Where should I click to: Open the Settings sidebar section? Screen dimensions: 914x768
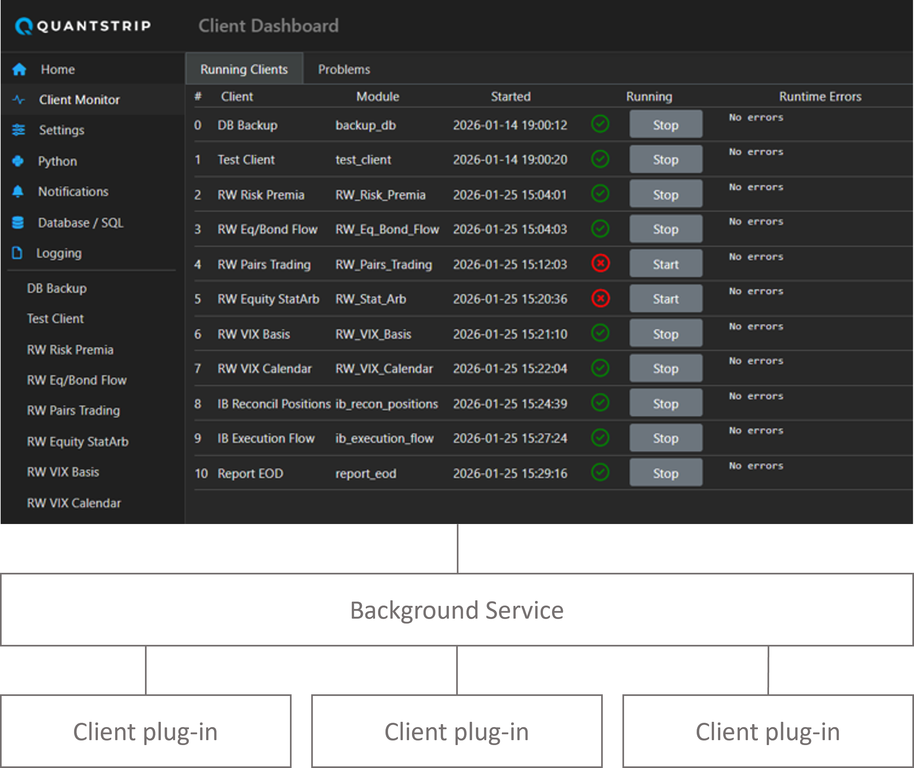pos(62,130)
